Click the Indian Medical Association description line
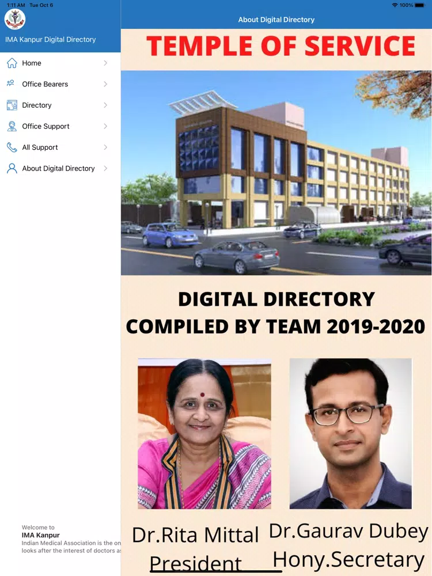The width and height of the screenshot is (432, 576). pyautogui.click(x=71, y=543)
